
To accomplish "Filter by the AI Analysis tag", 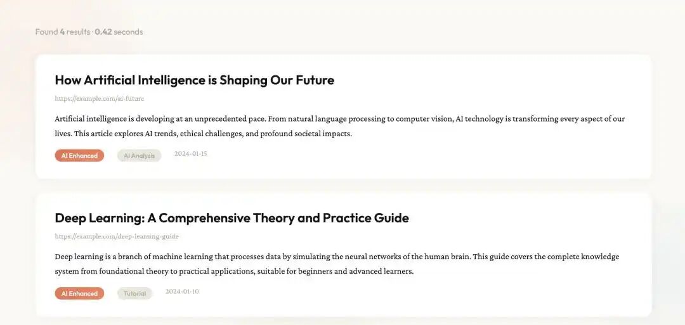I will (x=139, y=156).
